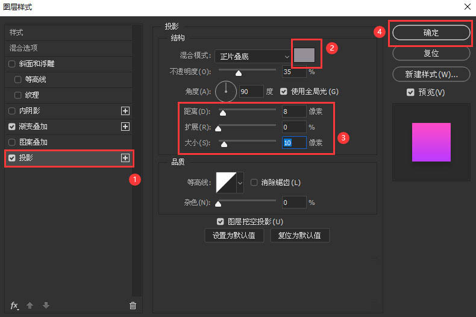Open the fx add-effect menu icon
Viewport: 476px width, 317px height.
(x=14, y=306)
